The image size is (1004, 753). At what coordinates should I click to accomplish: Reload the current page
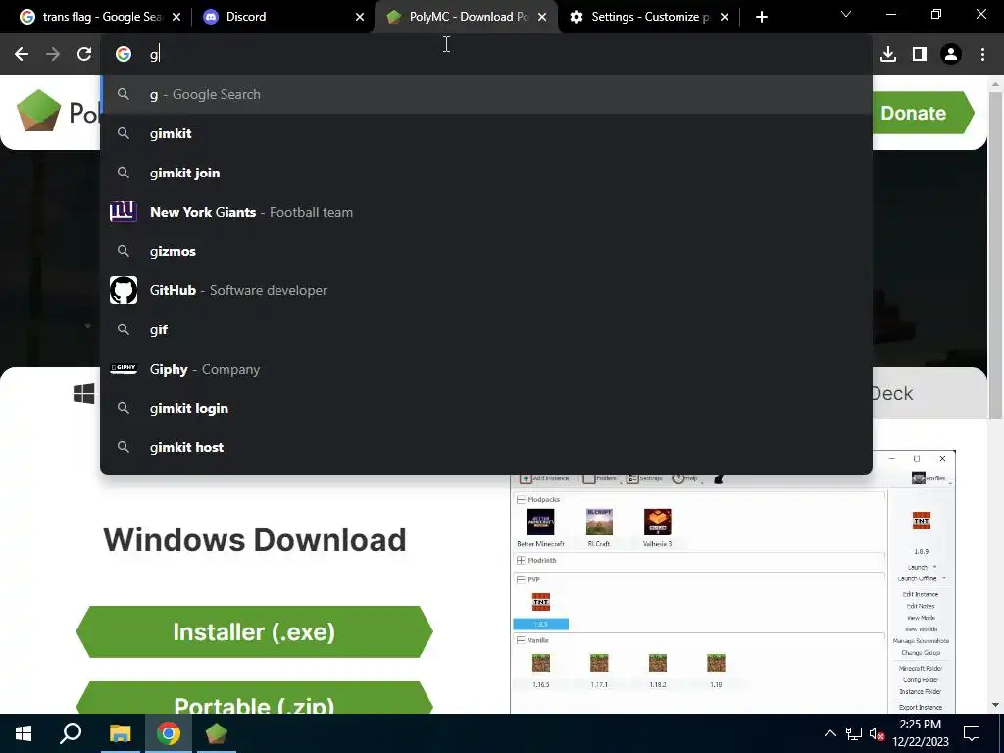(x=84, y=55)
